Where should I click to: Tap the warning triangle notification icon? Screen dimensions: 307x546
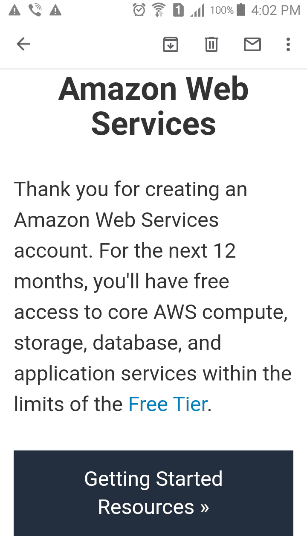coord(14,9)
